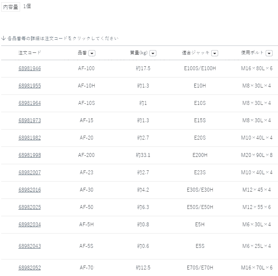
Task: Open order code 68981955 link
Action: click(29, 86)
